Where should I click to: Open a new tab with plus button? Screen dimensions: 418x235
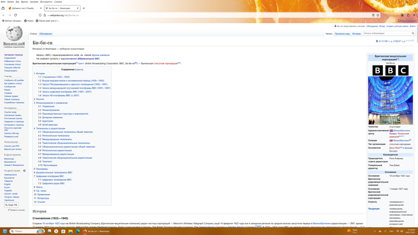(x=84, y=8)
